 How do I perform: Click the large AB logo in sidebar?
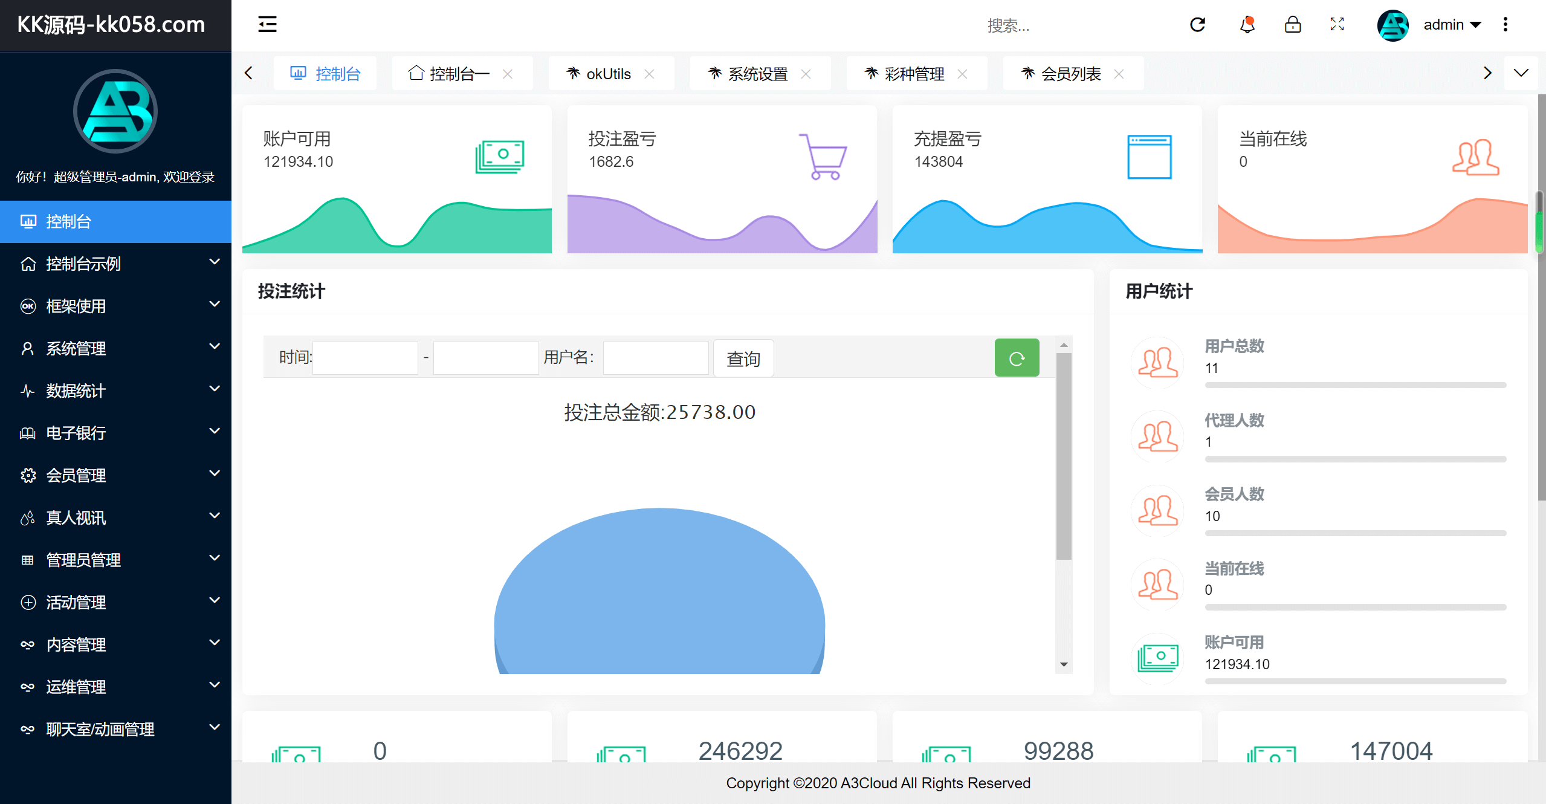pyautogui.click(x=115, y=112)
